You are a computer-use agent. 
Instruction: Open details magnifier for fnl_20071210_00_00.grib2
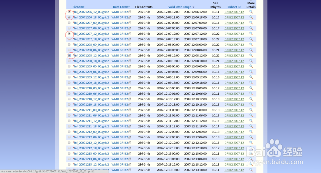pyautogui.click(x=251, y=88)
